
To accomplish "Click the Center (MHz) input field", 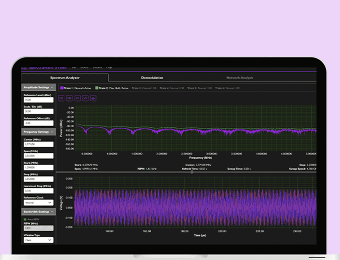I will [39, 144].
